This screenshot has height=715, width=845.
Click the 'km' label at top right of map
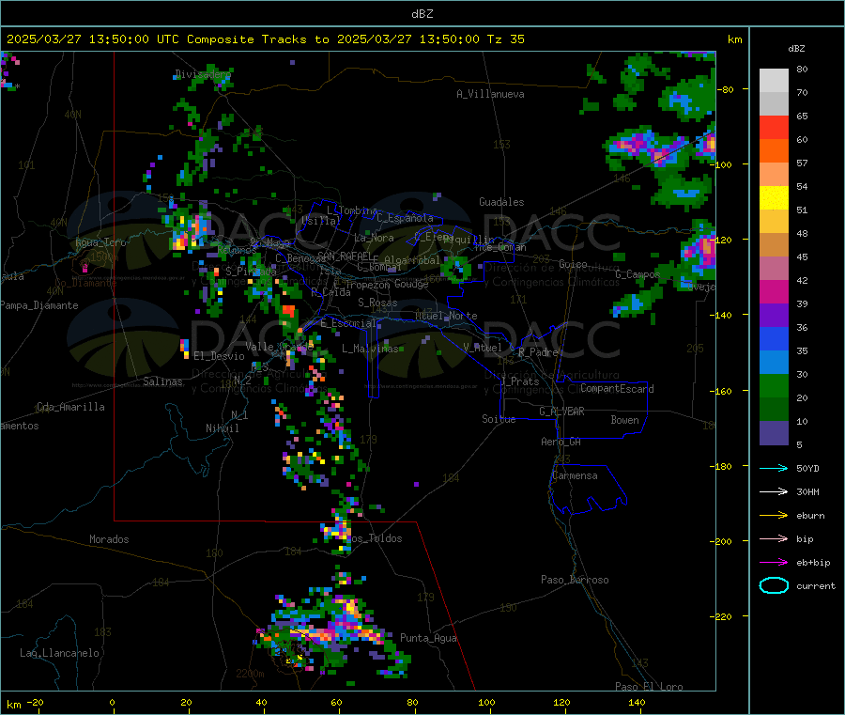click(734, 39)
